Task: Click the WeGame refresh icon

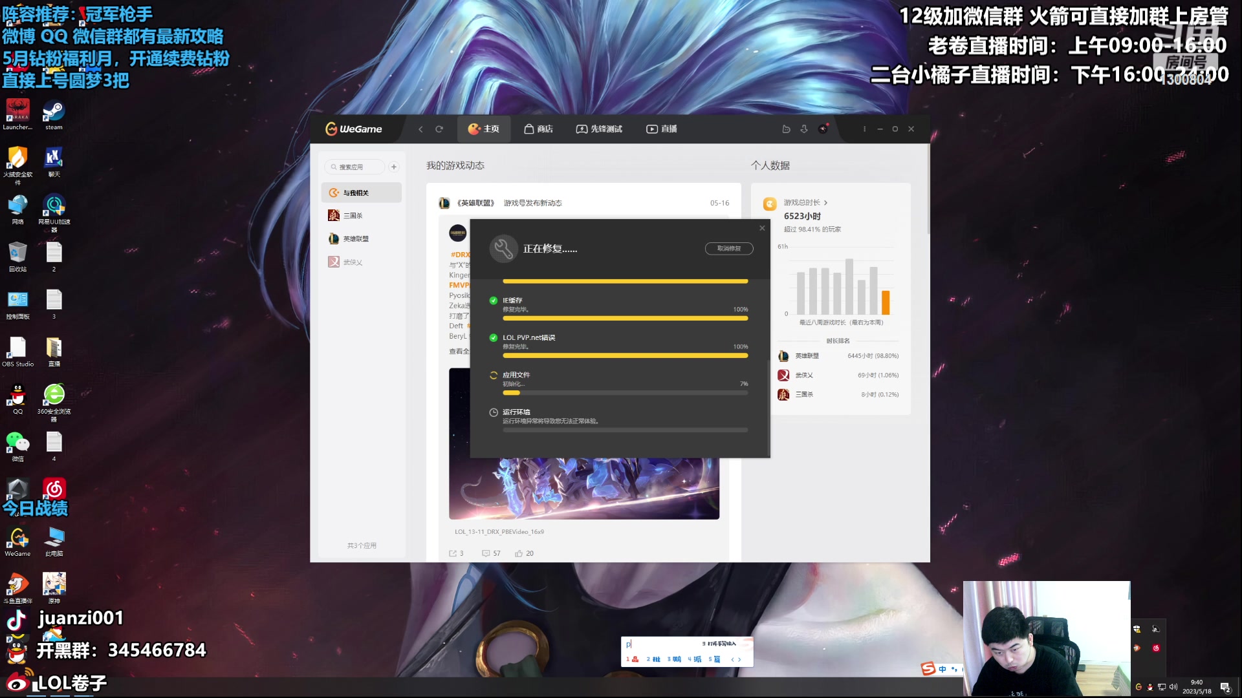Action: pos(439,129)
